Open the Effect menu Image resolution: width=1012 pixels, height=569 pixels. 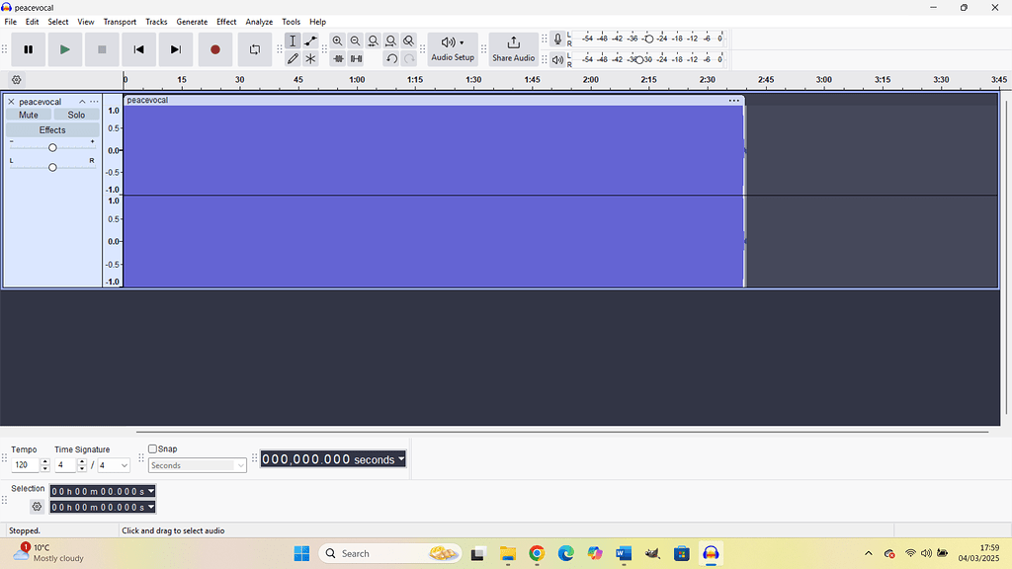coord(226,21)
